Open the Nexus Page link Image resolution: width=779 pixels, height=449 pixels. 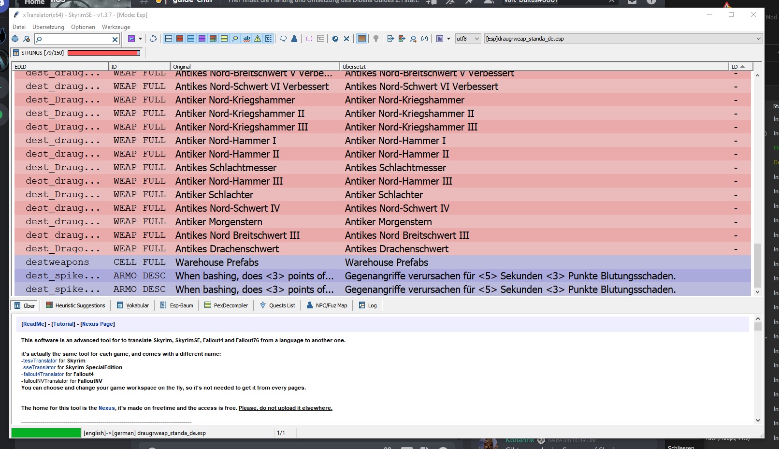coord(97,324)
